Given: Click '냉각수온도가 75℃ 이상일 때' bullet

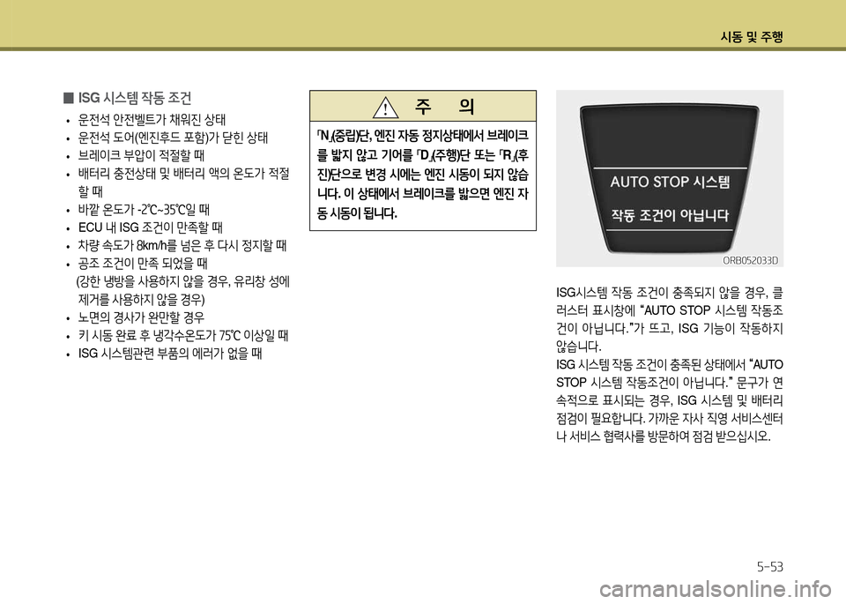Looking at the screenshot, I should point(183,336).
